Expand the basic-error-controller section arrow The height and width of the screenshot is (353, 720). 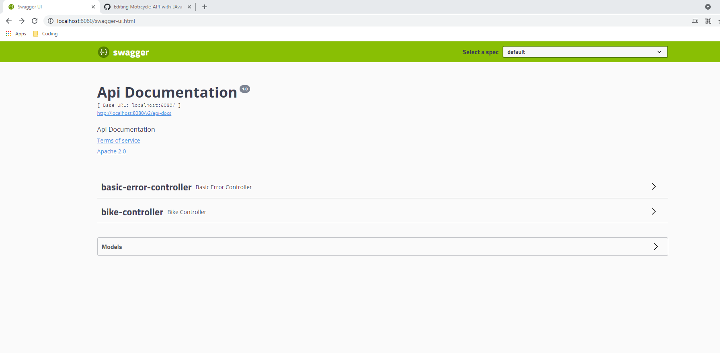[x=654, y=186]
